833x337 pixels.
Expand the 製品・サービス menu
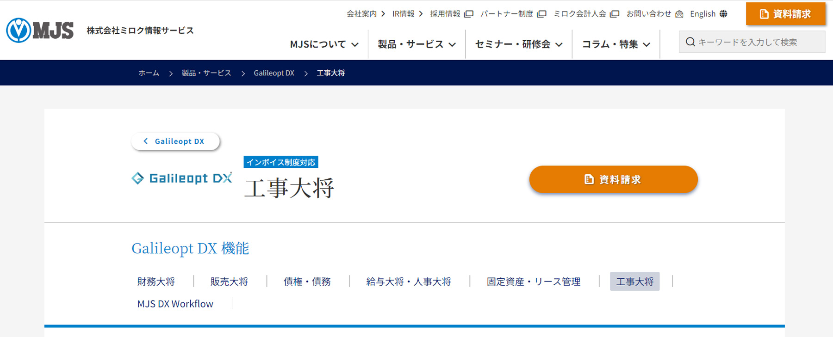(416, 44)
